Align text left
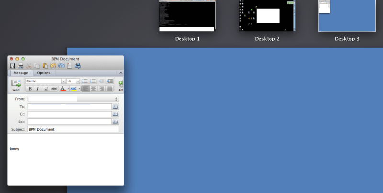 click(x=85, y=89)
